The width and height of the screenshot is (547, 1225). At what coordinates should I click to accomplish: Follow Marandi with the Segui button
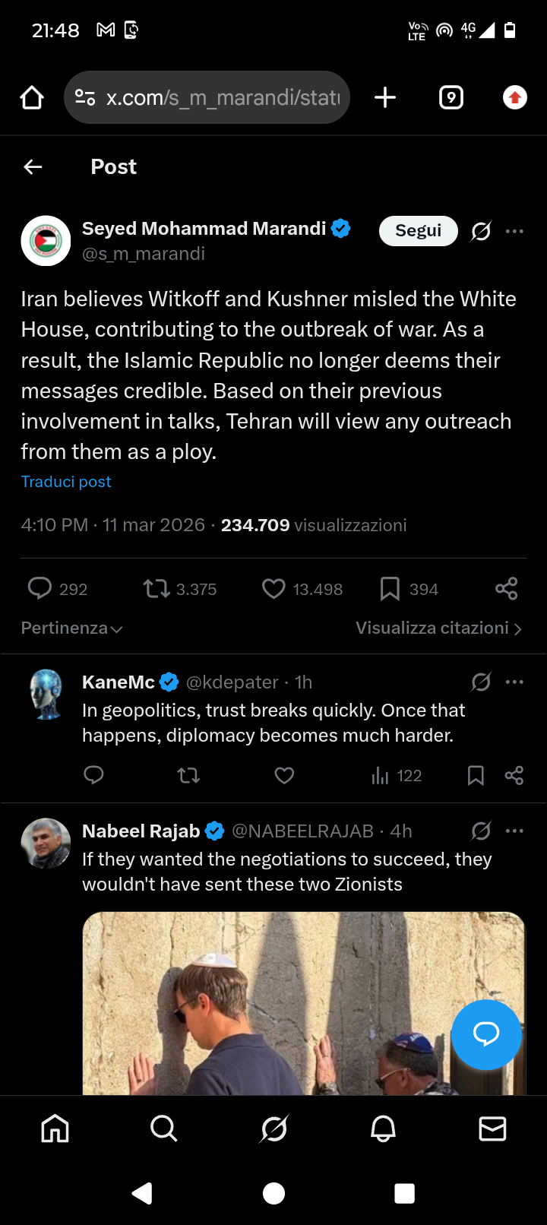click(x=419, y=231)
